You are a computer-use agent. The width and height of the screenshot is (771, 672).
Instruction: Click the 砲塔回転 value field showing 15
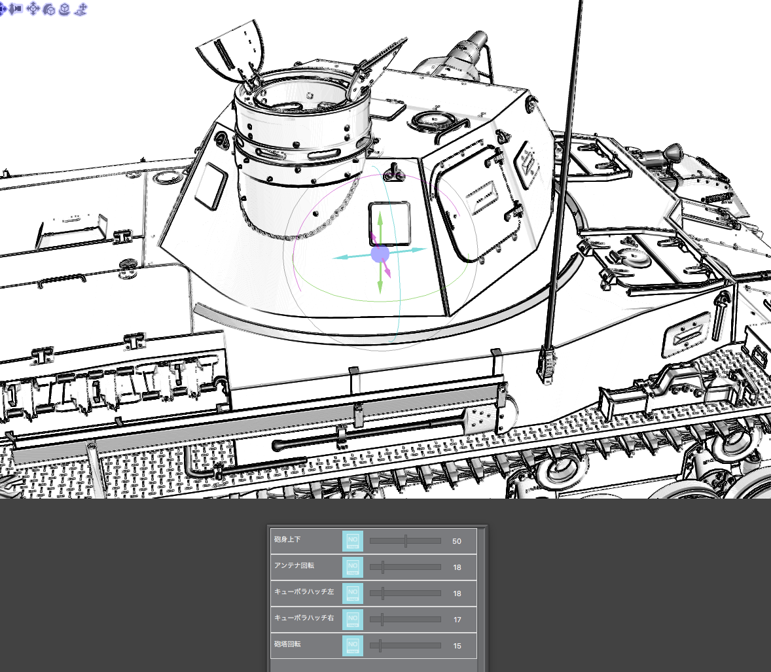[x=457, y=646]
